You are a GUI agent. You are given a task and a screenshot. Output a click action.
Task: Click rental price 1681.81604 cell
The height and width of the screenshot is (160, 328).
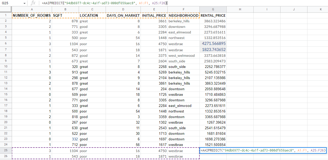click(x=213, y=133)
